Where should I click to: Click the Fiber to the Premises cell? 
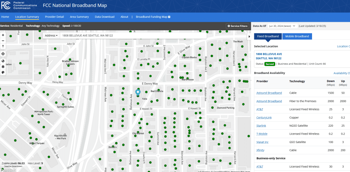(x=303, y=101)
